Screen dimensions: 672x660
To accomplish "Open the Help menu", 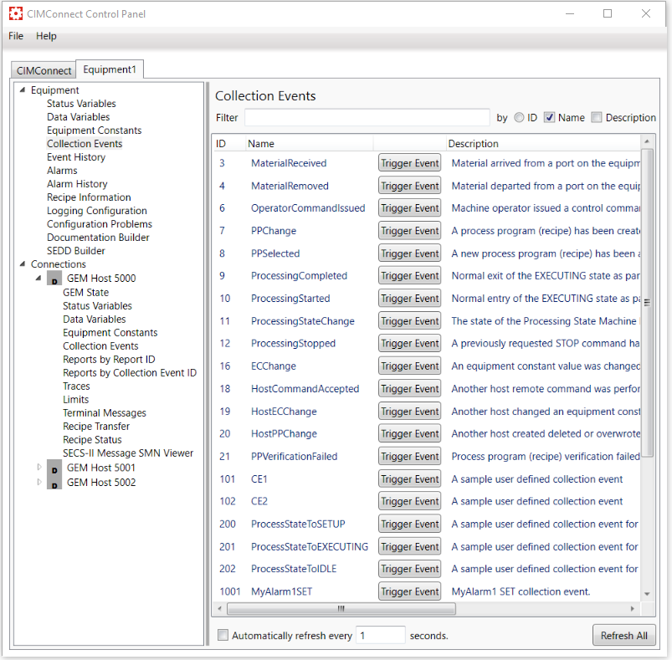I will 46,36.
